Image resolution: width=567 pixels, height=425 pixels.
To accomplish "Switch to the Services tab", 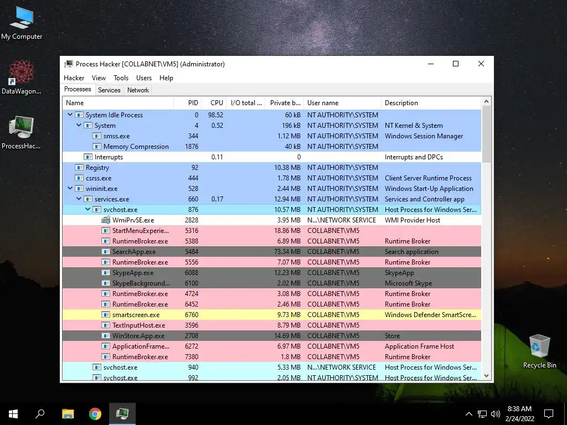I will [109, 90].
